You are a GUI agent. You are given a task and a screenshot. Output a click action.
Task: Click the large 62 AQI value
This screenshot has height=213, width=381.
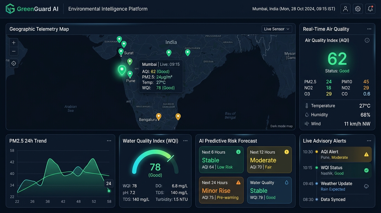(337, 59)
